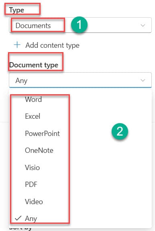Pick PDF in the document type list

(x=31, y=184)
